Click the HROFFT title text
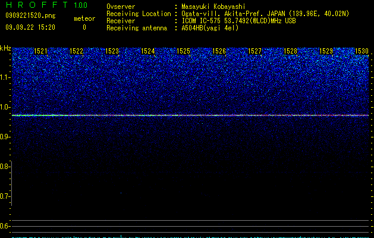The image size is (374, 238). [x=37, y=5]
